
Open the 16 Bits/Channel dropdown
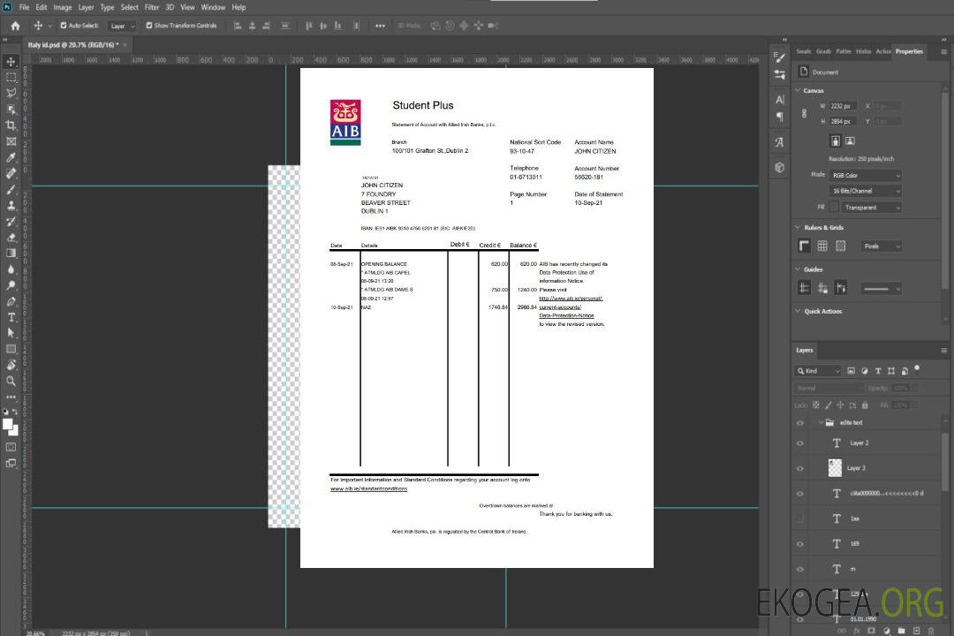[865, 191]
